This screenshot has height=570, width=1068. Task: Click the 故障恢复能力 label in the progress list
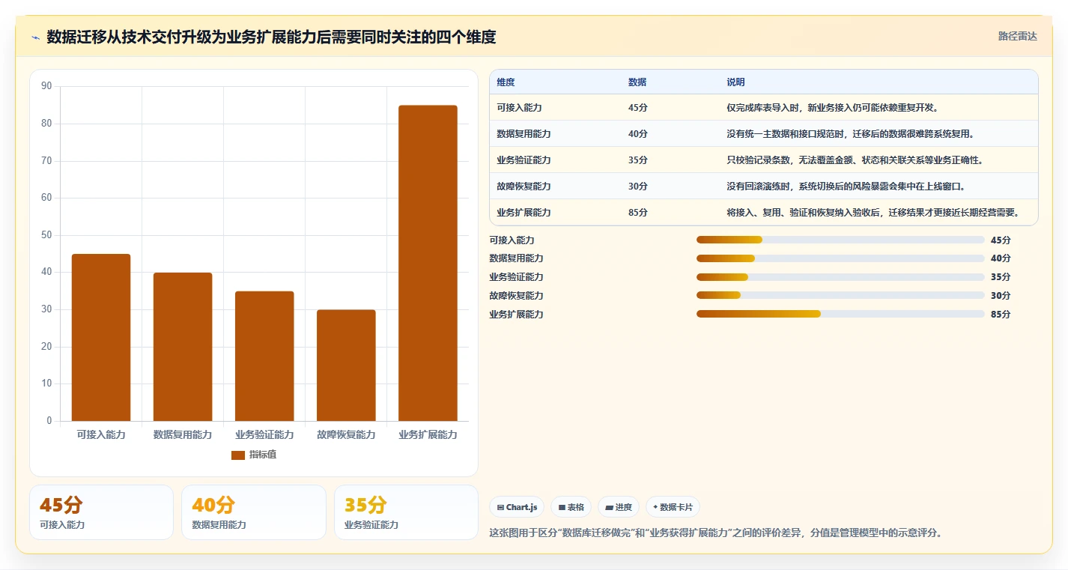pos(516,296)
